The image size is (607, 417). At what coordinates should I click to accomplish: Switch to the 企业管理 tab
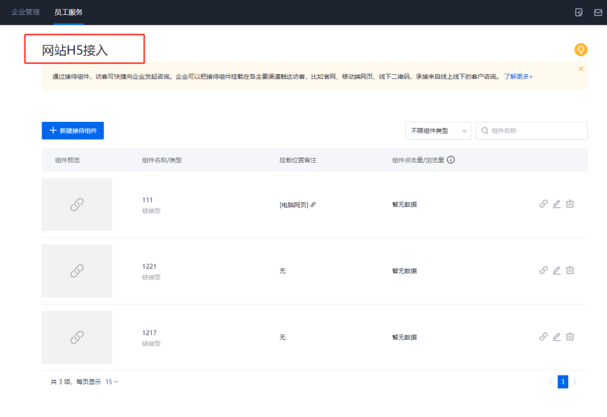(x=26, y=12)
